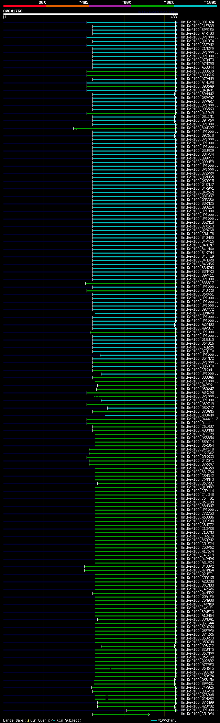Click the cyan ~100% identity legend segment
Screen dimensions: 220x723
tap(195, 6)
